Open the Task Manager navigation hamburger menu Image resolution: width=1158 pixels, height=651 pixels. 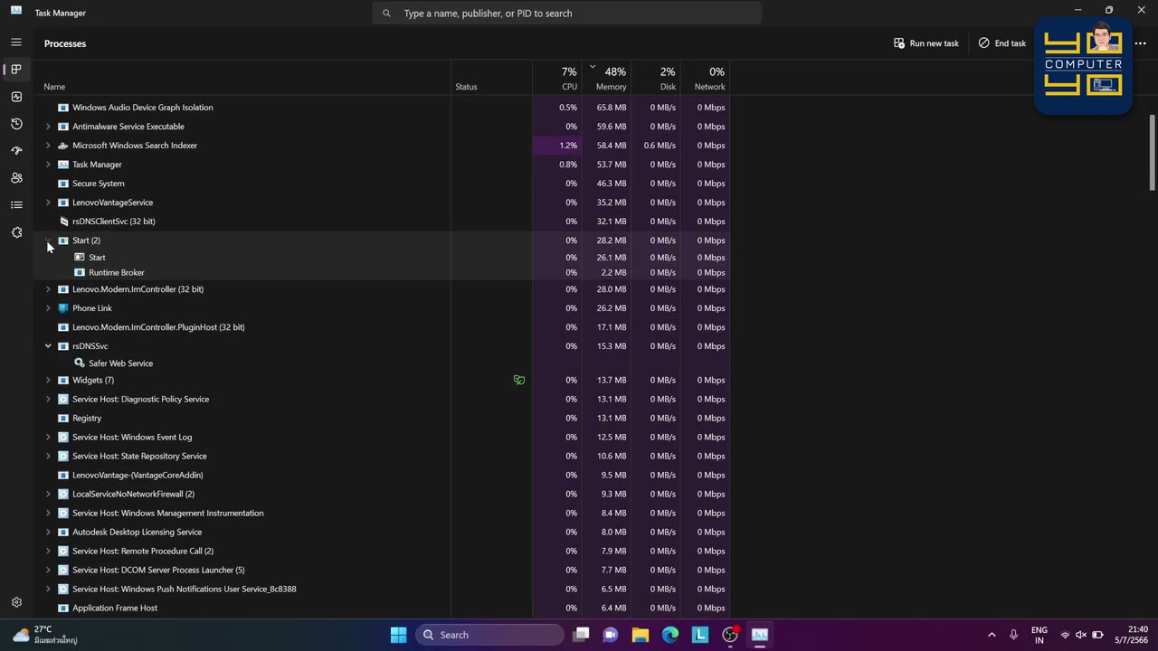(16, 42)
